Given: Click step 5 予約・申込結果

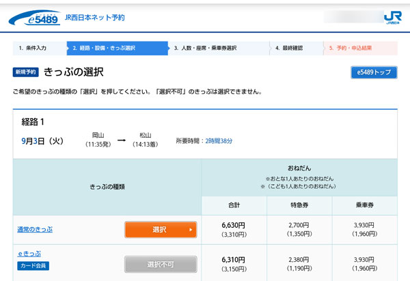Looking at the screenshot, I should point(361,48).
